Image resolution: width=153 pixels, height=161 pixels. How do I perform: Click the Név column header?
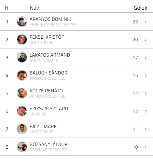click(34, 8)
